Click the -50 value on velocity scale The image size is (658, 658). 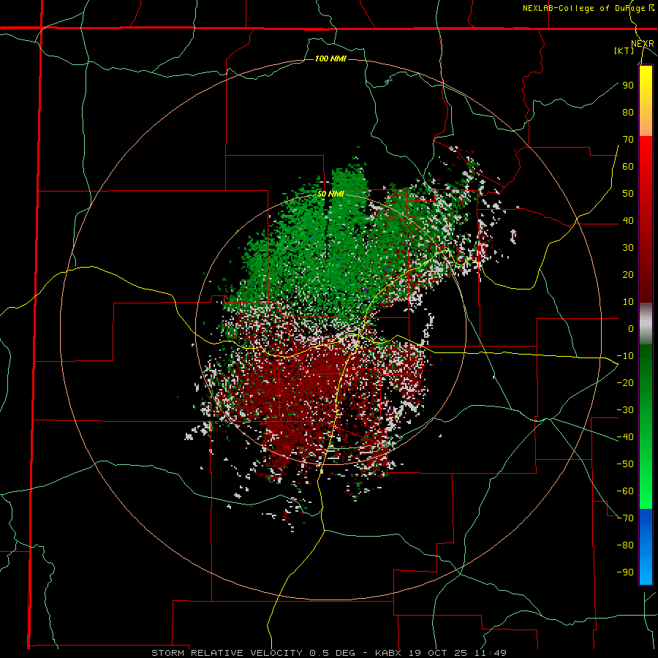coord(625,464)
